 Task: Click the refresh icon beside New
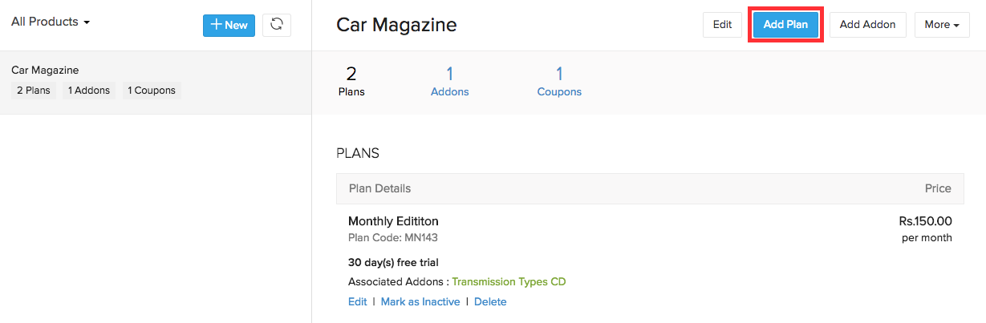pos(277,25)
